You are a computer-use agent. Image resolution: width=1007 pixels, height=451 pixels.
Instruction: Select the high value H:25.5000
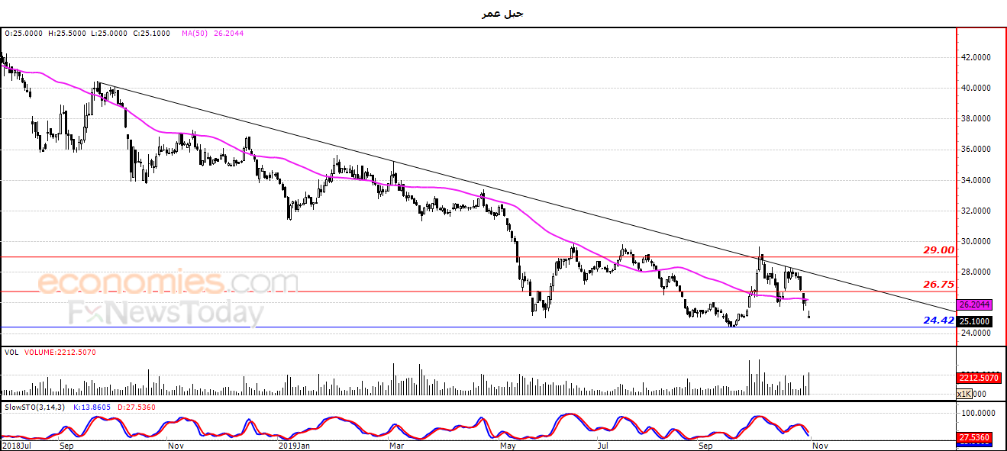(x=66, y=34)
